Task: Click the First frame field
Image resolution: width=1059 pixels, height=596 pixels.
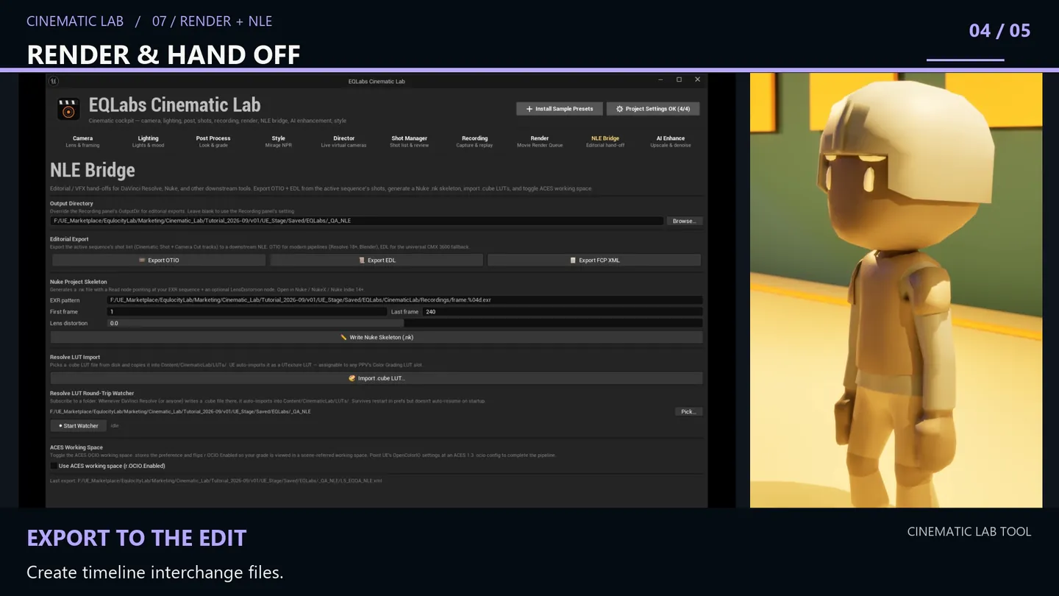Action: click(247, 312)
